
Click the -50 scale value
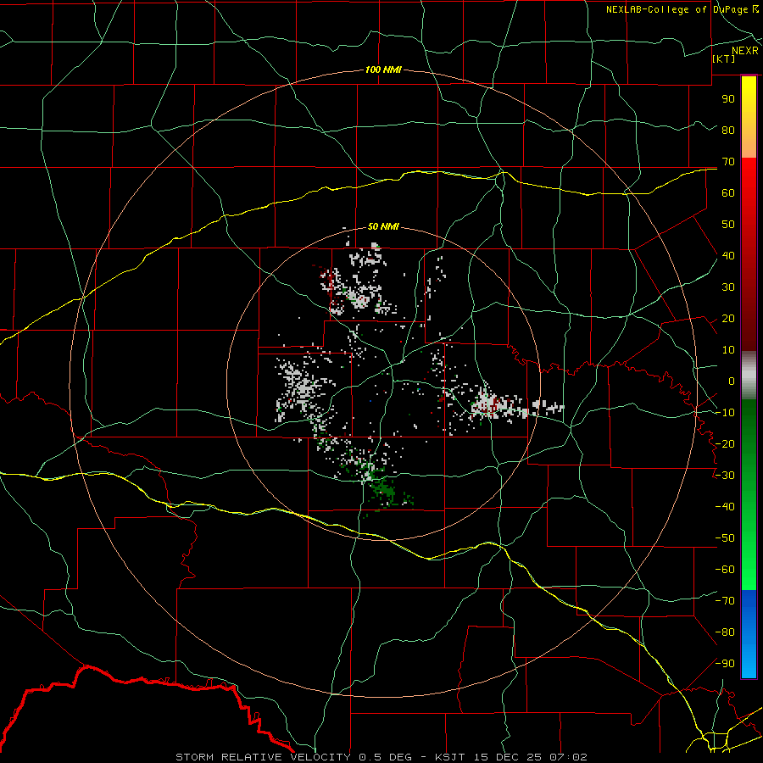725,537
